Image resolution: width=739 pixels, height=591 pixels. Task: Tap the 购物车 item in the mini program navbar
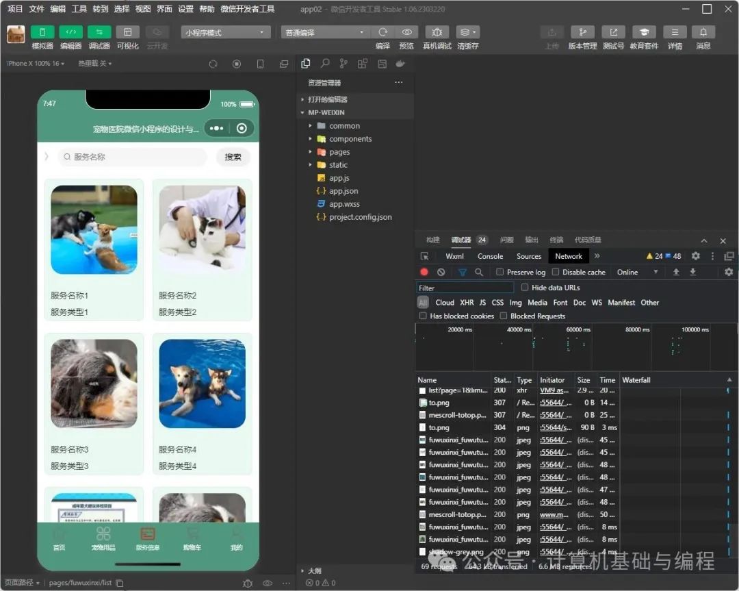192,541
